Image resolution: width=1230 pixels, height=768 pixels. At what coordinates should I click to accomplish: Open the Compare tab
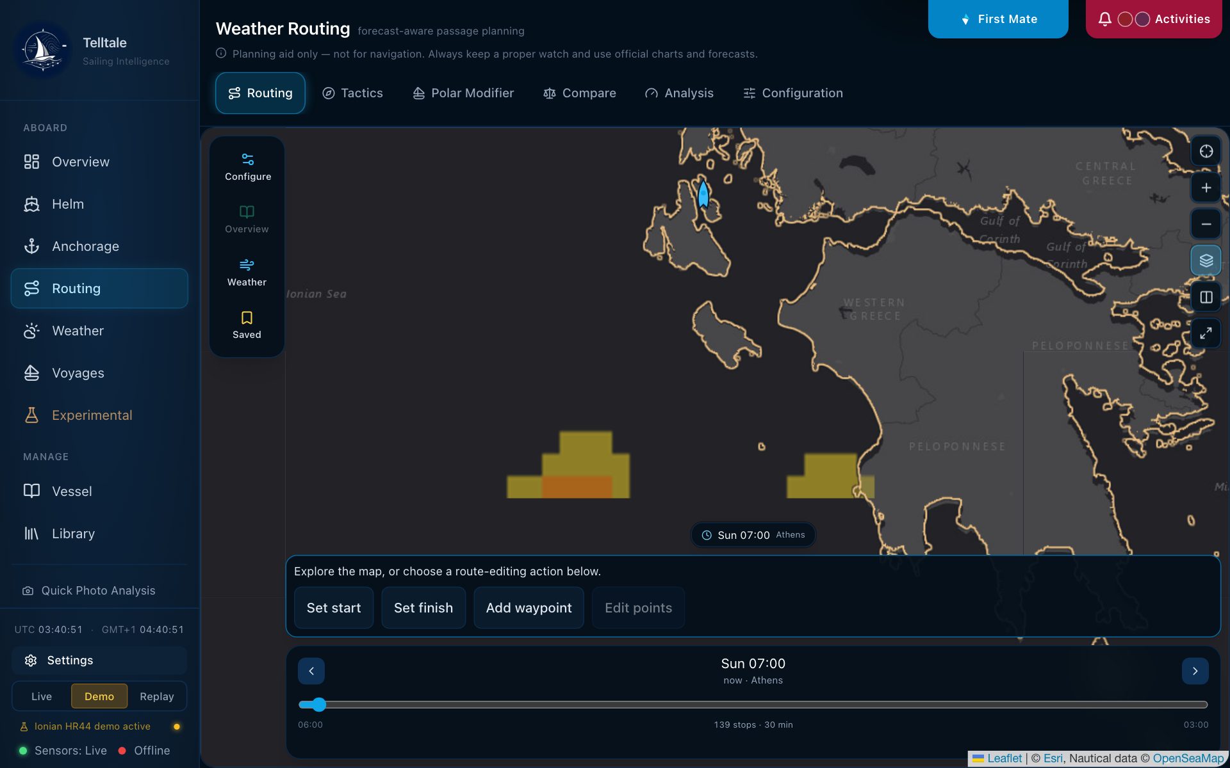click(580, 93)
